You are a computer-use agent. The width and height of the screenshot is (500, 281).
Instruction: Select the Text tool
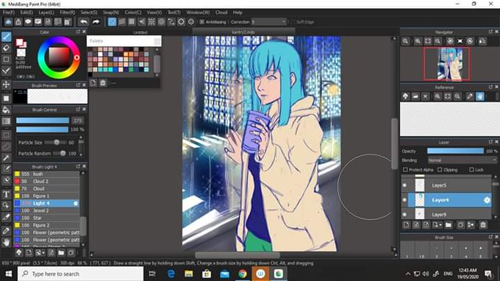[6, 194]
